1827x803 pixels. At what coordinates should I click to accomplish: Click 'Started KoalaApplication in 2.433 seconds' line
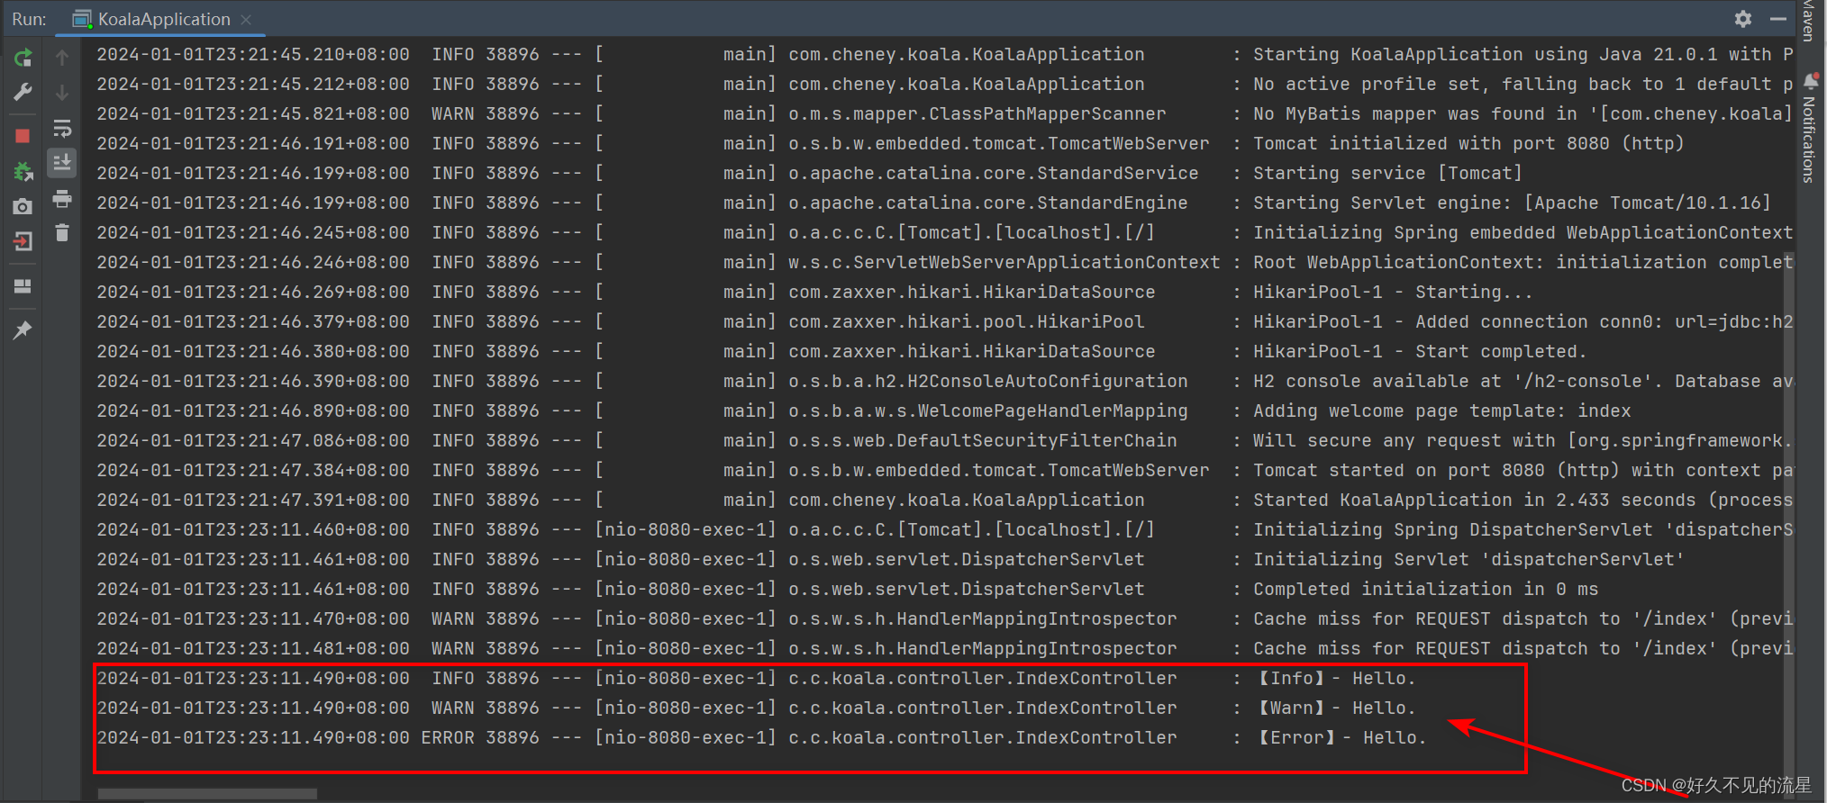click(1522, 500)
